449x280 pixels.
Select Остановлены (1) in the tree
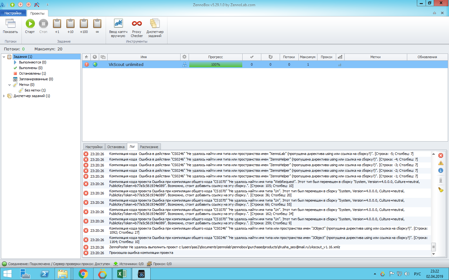tap(32, 73)
